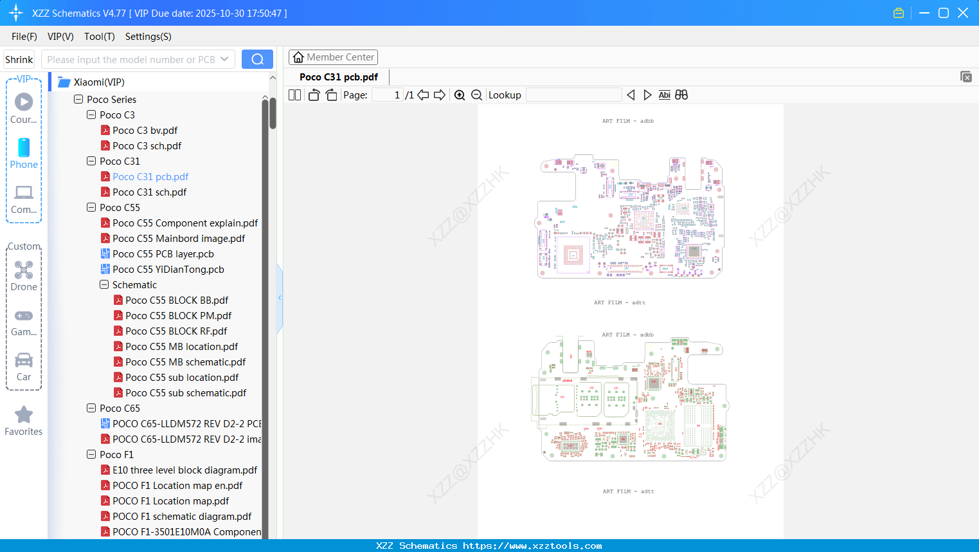Select the Phone category icon
Image resolution: width=979 pixels, height=552 pixels.
point(24,154)
